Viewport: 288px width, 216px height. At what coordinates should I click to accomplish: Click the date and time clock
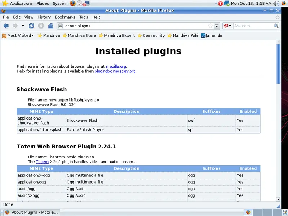(251, 3)
